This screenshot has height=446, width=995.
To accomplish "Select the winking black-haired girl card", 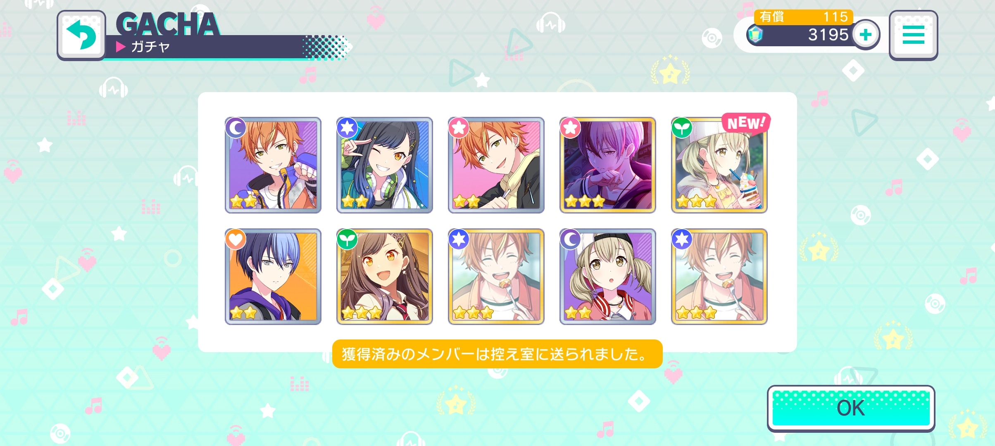I will pyautogui.click(x=384, y=165).
